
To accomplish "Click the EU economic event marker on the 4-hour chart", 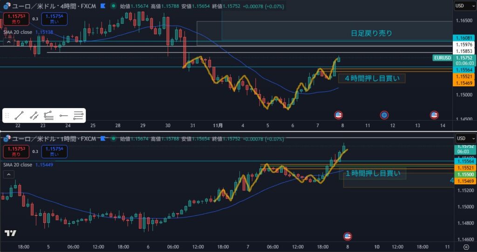I will point(384,115).
